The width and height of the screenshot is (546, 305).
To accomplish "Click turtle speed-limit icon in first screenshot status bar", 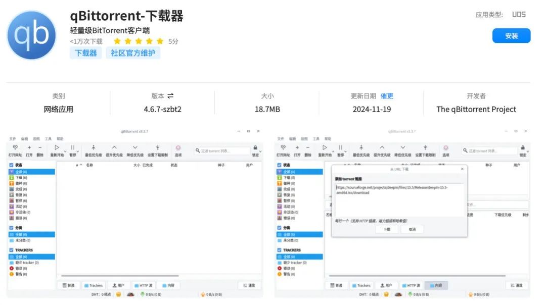I will pos(130,294).
